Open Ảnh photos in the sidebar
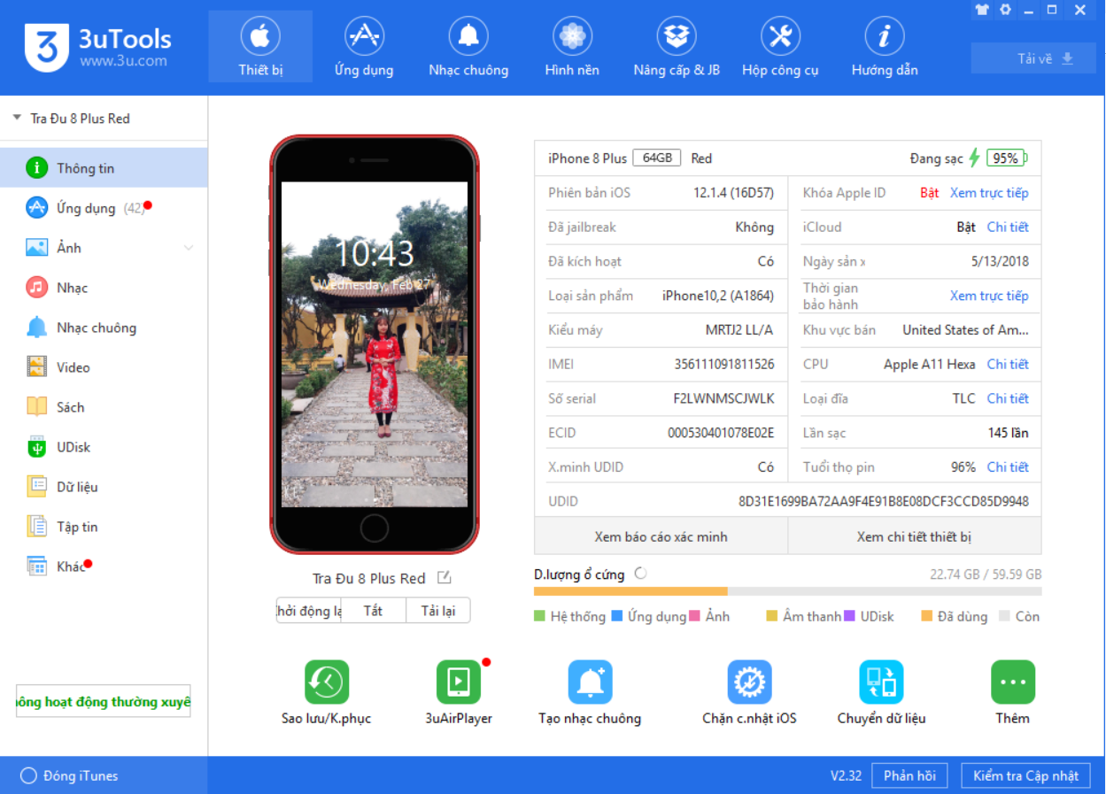The image size is (1106, 794). (104, 248)
